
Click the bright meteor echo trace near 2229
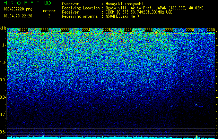[x=199, y=106]
